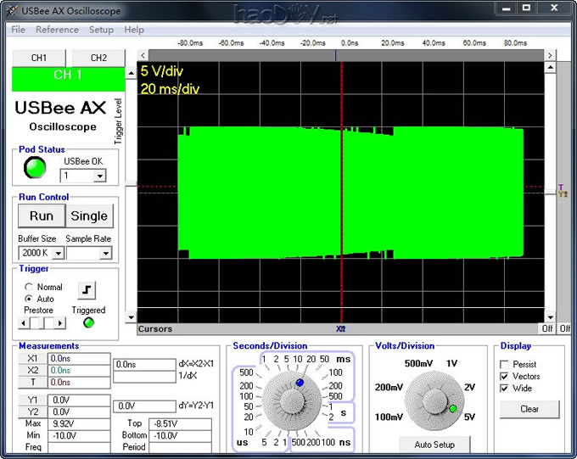Screen dimensions: 577x459
Task: Click the left arrow of the Prestore scrollbar
Action: click(25, 322)
